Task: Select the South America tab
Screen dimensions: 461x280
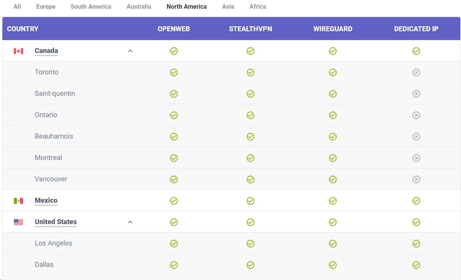Action: coord(91,6)
